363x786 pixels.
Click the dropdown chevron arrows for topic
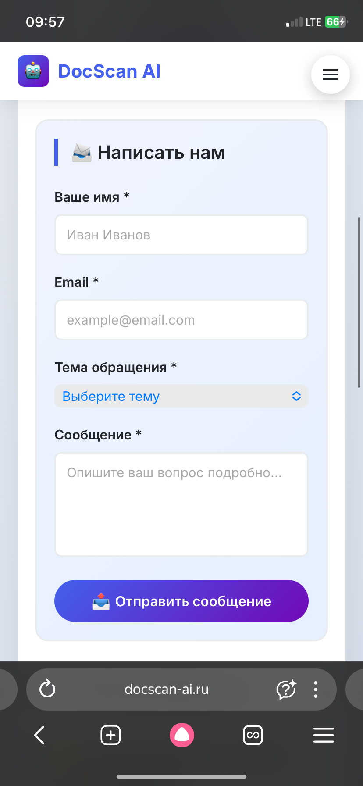(296, 396)
